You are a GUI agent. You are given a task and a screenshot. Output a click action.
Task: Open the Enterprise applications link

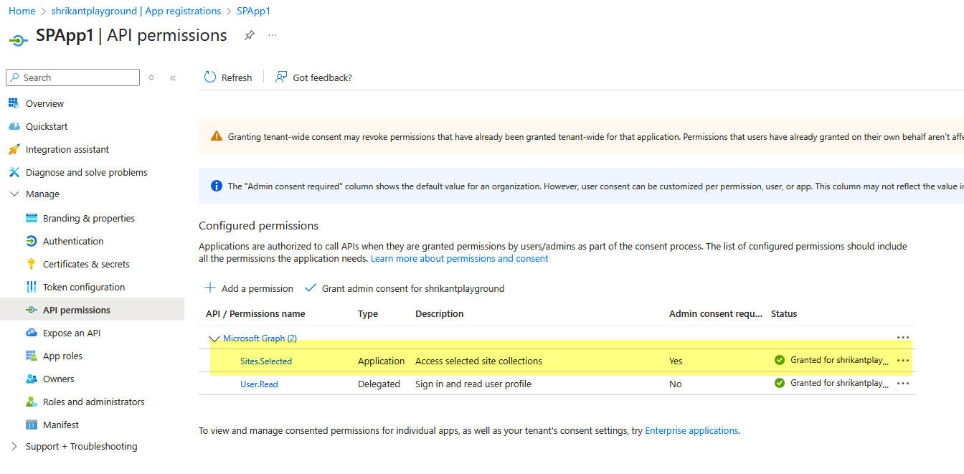click(691, 430)
